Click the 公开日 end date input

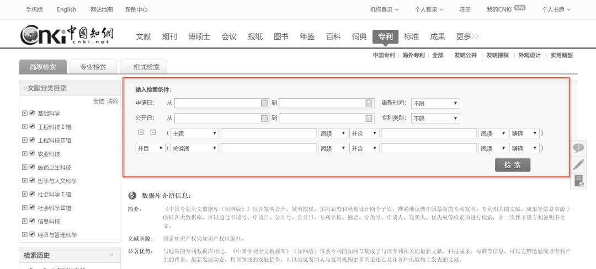coord(326,119)
